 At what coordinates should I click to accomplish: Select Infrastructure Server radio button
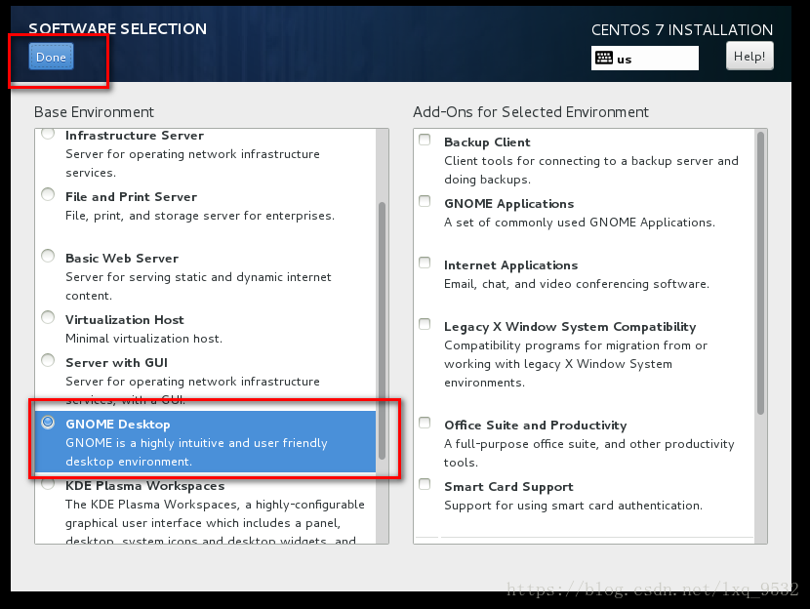48,134
